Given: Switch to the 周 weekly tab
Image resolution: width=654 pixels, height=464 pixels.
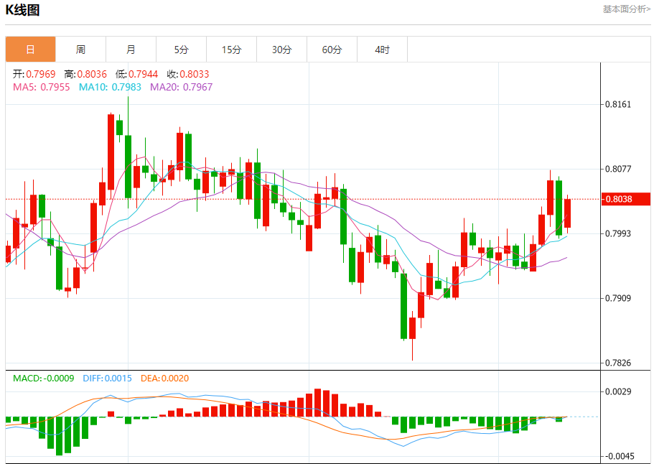Looking at the screenshot, I should [80, 50].
